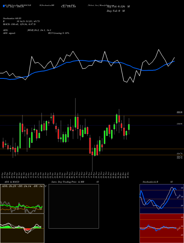
Task: Click the 'ADX: 26.23 +DY: 24.14 -DY: 14.11' readout
Action: [24, 186]
